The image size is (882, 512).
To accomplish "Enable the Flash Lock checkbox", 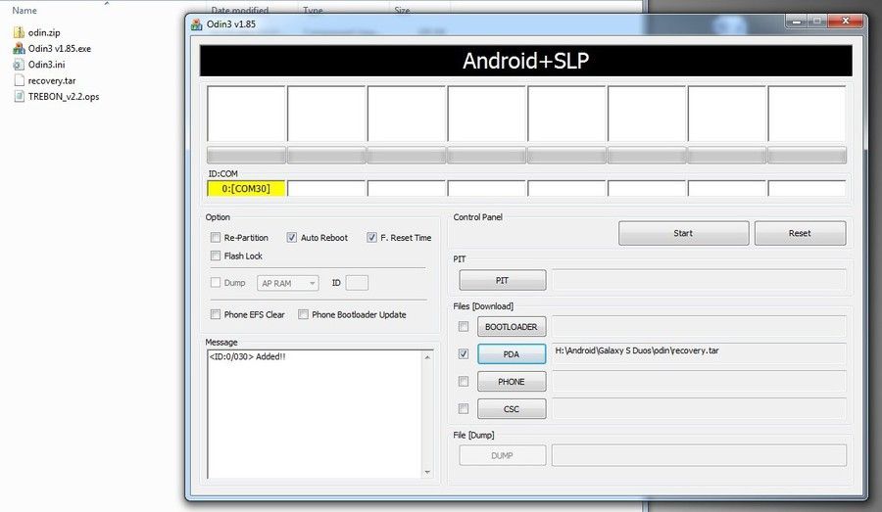I will tap(215, 256).
